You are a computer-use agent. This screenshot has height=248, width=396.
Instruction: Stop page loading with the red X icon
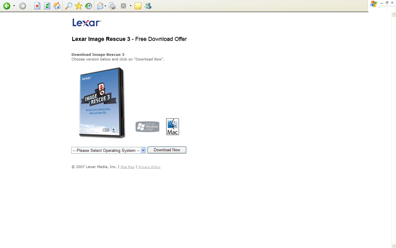click(37, 6)
